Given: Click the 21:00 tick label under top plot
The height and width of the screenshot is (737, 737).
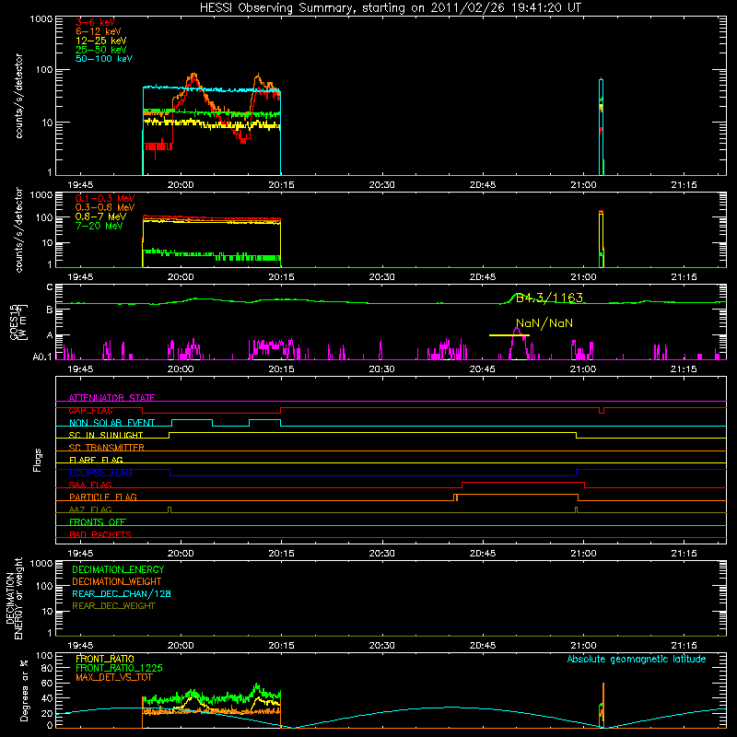Looking at the screenshot, I should point(583,185).
